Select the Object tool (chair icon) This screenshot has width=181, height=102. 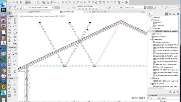[x=15, y=41]
